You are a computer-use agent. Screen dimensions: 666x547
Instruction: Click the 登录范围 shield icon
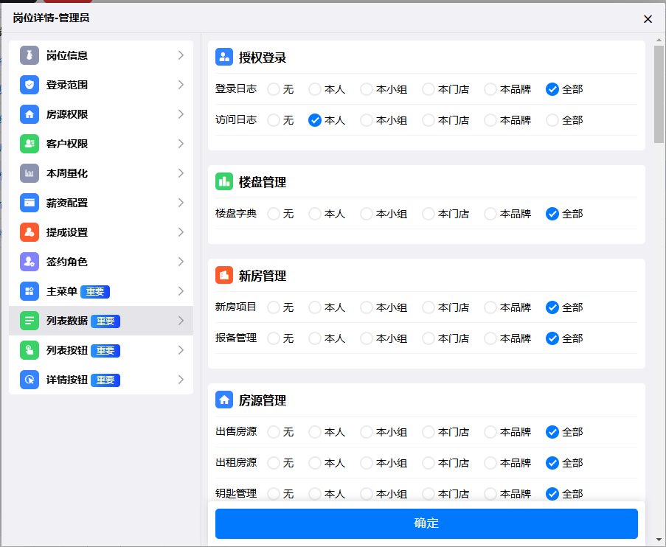[30, 85]
